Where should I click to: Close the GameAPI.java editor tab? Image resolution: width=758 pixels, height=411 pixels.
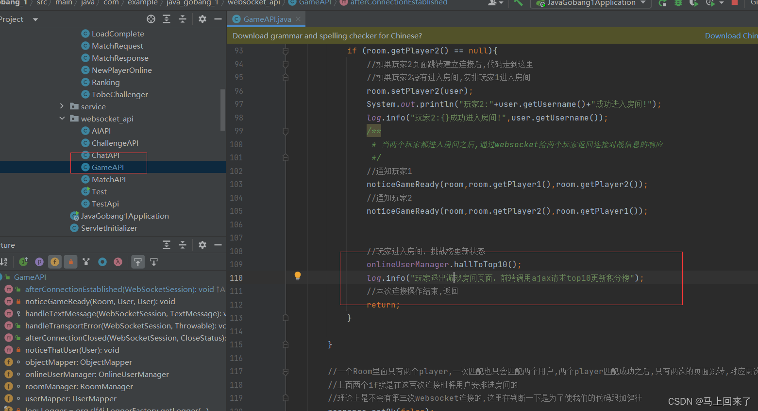[298, 19]
